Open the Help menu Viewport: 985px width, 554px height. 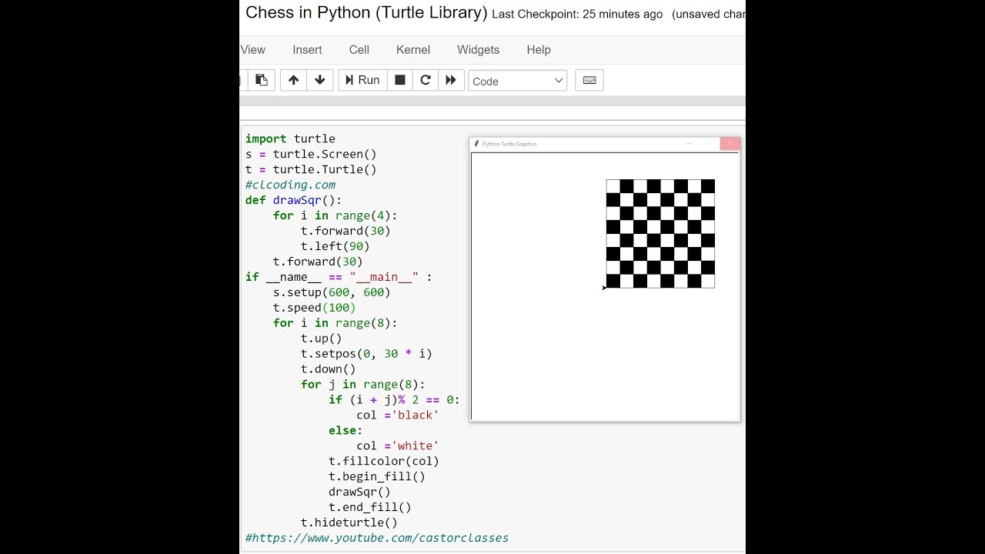pos(539,49)
